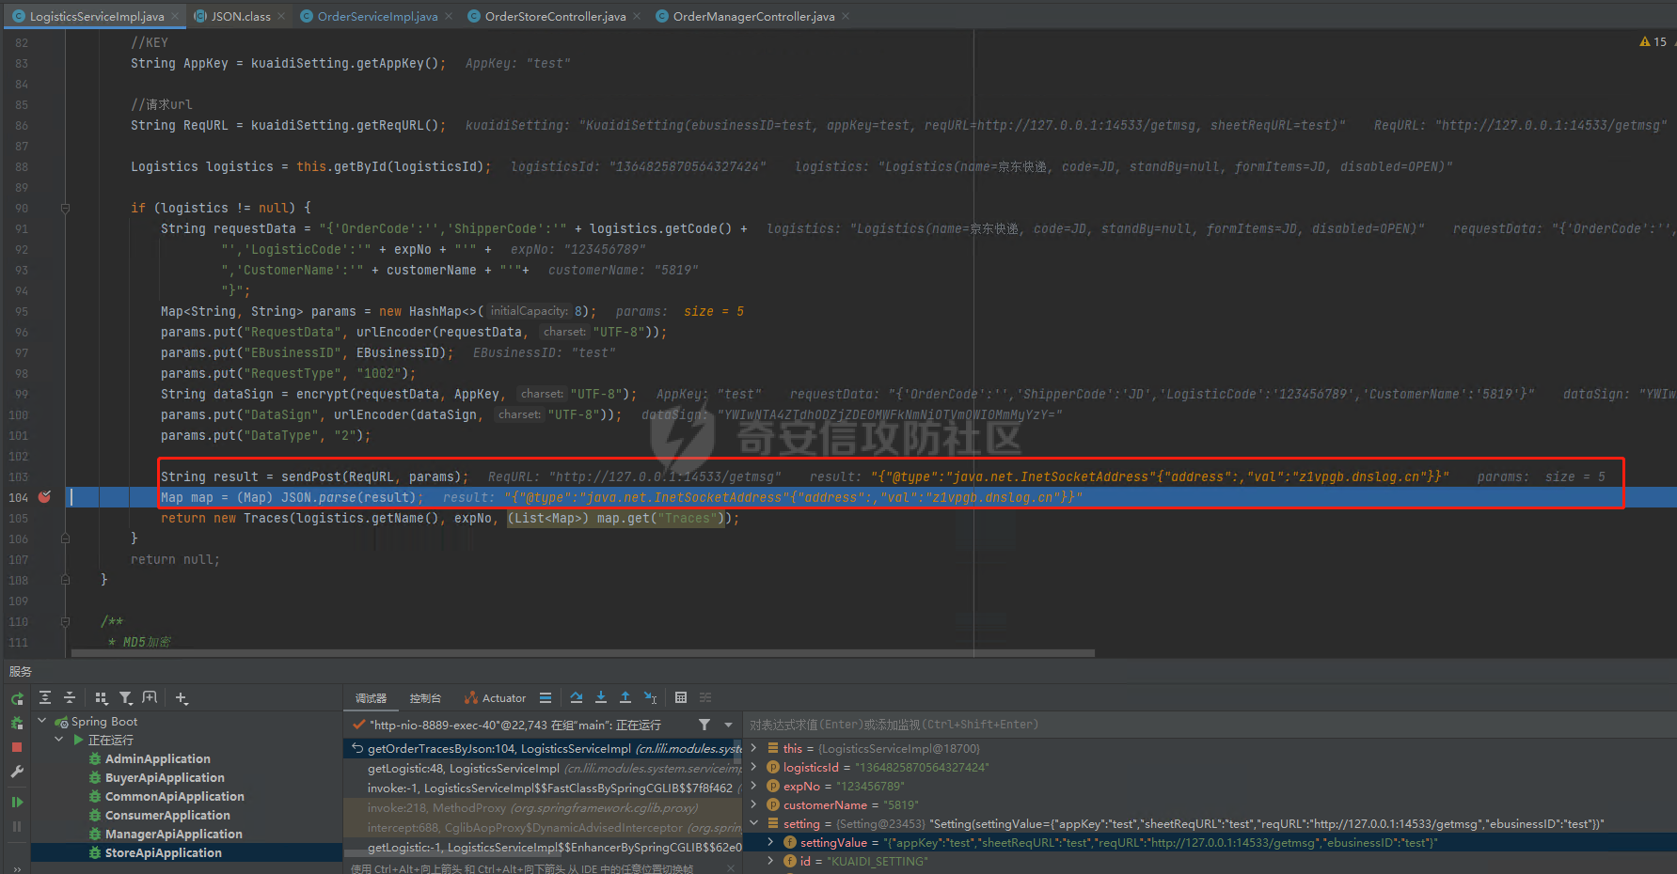Click the Step Over debugger icon
This screenshot has height=874, width=1677.
[577, 697]
